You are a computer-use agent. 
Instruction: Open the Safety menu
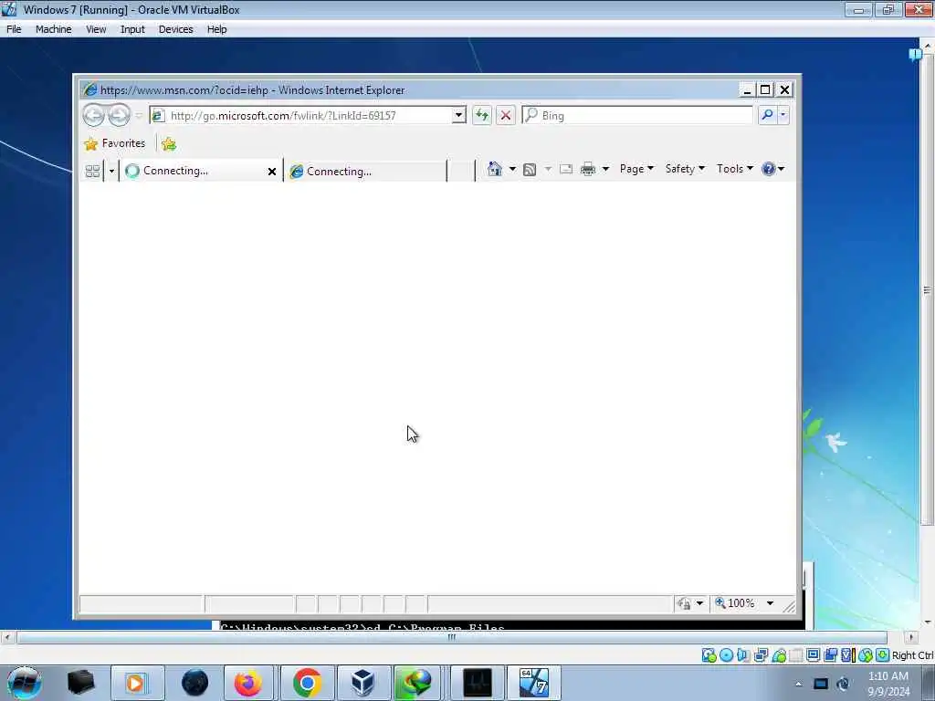pyautogui.click(x=685, y=169)
